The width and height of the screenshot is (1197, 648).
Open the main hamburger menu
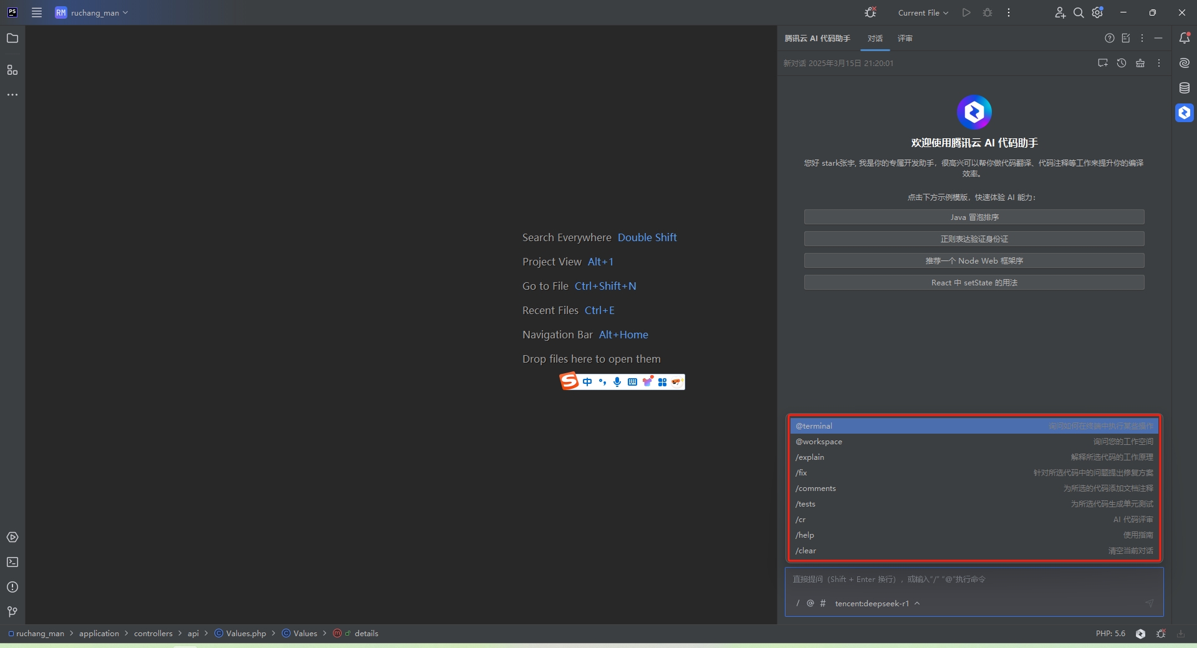37,12
